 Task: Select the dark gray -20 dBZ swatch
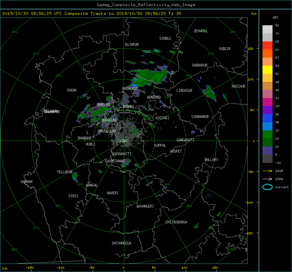pyautogui.click(x=267, y=159)
